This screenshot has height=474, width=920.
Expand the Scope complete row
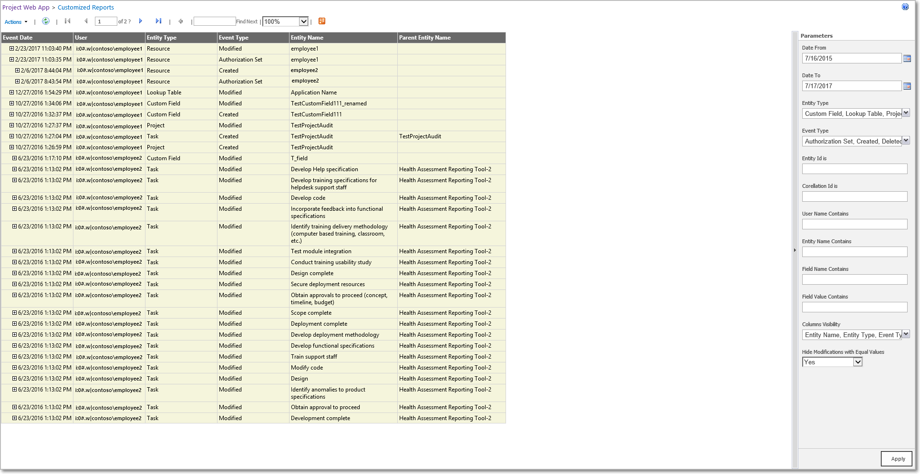pyautogui.click(x=15, y=313)
